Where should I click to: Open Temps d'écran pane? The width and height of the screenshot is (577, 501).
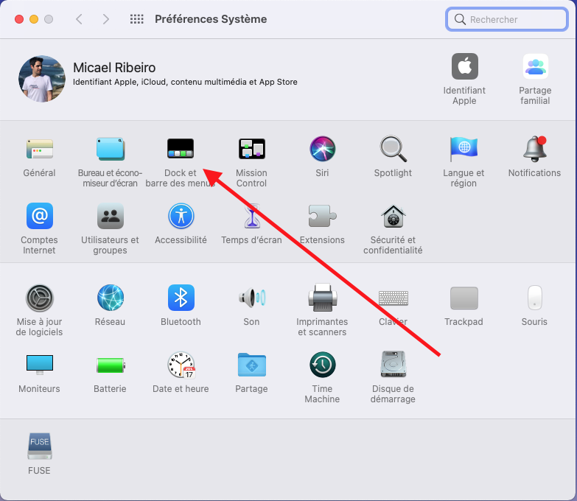pyautogui.click(x=252, y=216)
